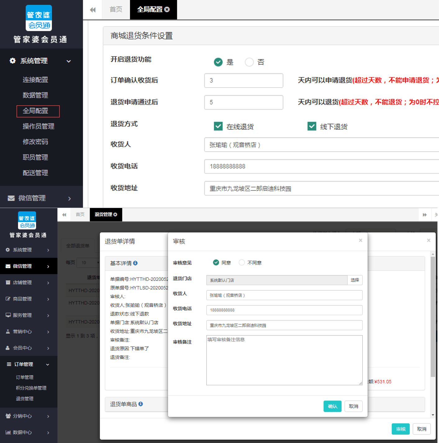Expand 系统管理 chevron in lower sidebar
Screen dimensions: 439x443
pyautogui.click(x=48, y=250)
